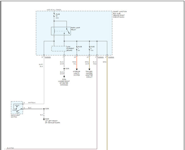185x150 pixels.
Task: Select the vertical WHT/BLK label below C2280D
Action: 41,65
